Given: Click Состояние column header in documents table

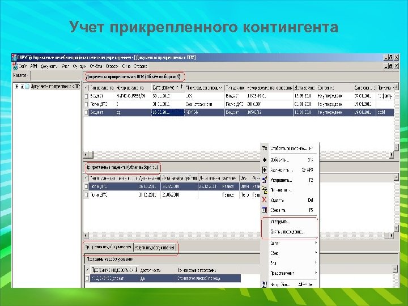Looking at the screenshot, I should (335, 88).
